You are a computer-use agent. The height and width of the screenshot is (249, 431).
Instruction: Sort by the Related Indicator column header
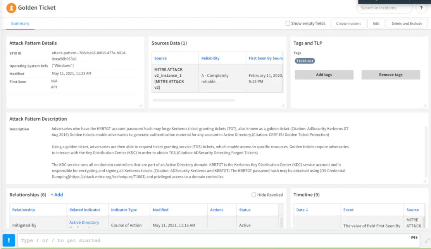[84, 210]
